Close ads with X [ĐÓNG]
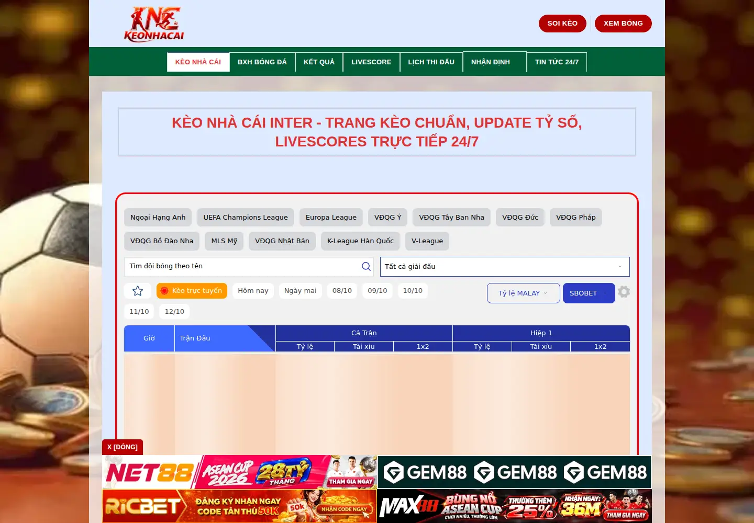Screen dimensions: 754x523 point(123,447)
